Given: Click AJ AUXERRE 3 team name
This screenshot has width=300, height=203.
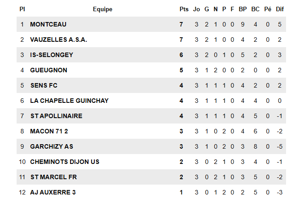Looking at the screenshot, I should [52, 192].
